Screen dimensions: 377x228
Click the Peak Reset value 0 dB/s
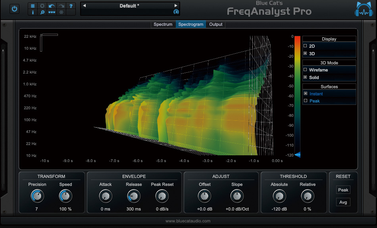point(162,209)
